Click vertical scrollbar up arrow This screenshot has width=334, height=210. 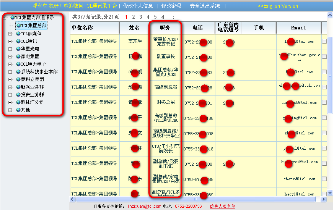click(x=330, y=15)
